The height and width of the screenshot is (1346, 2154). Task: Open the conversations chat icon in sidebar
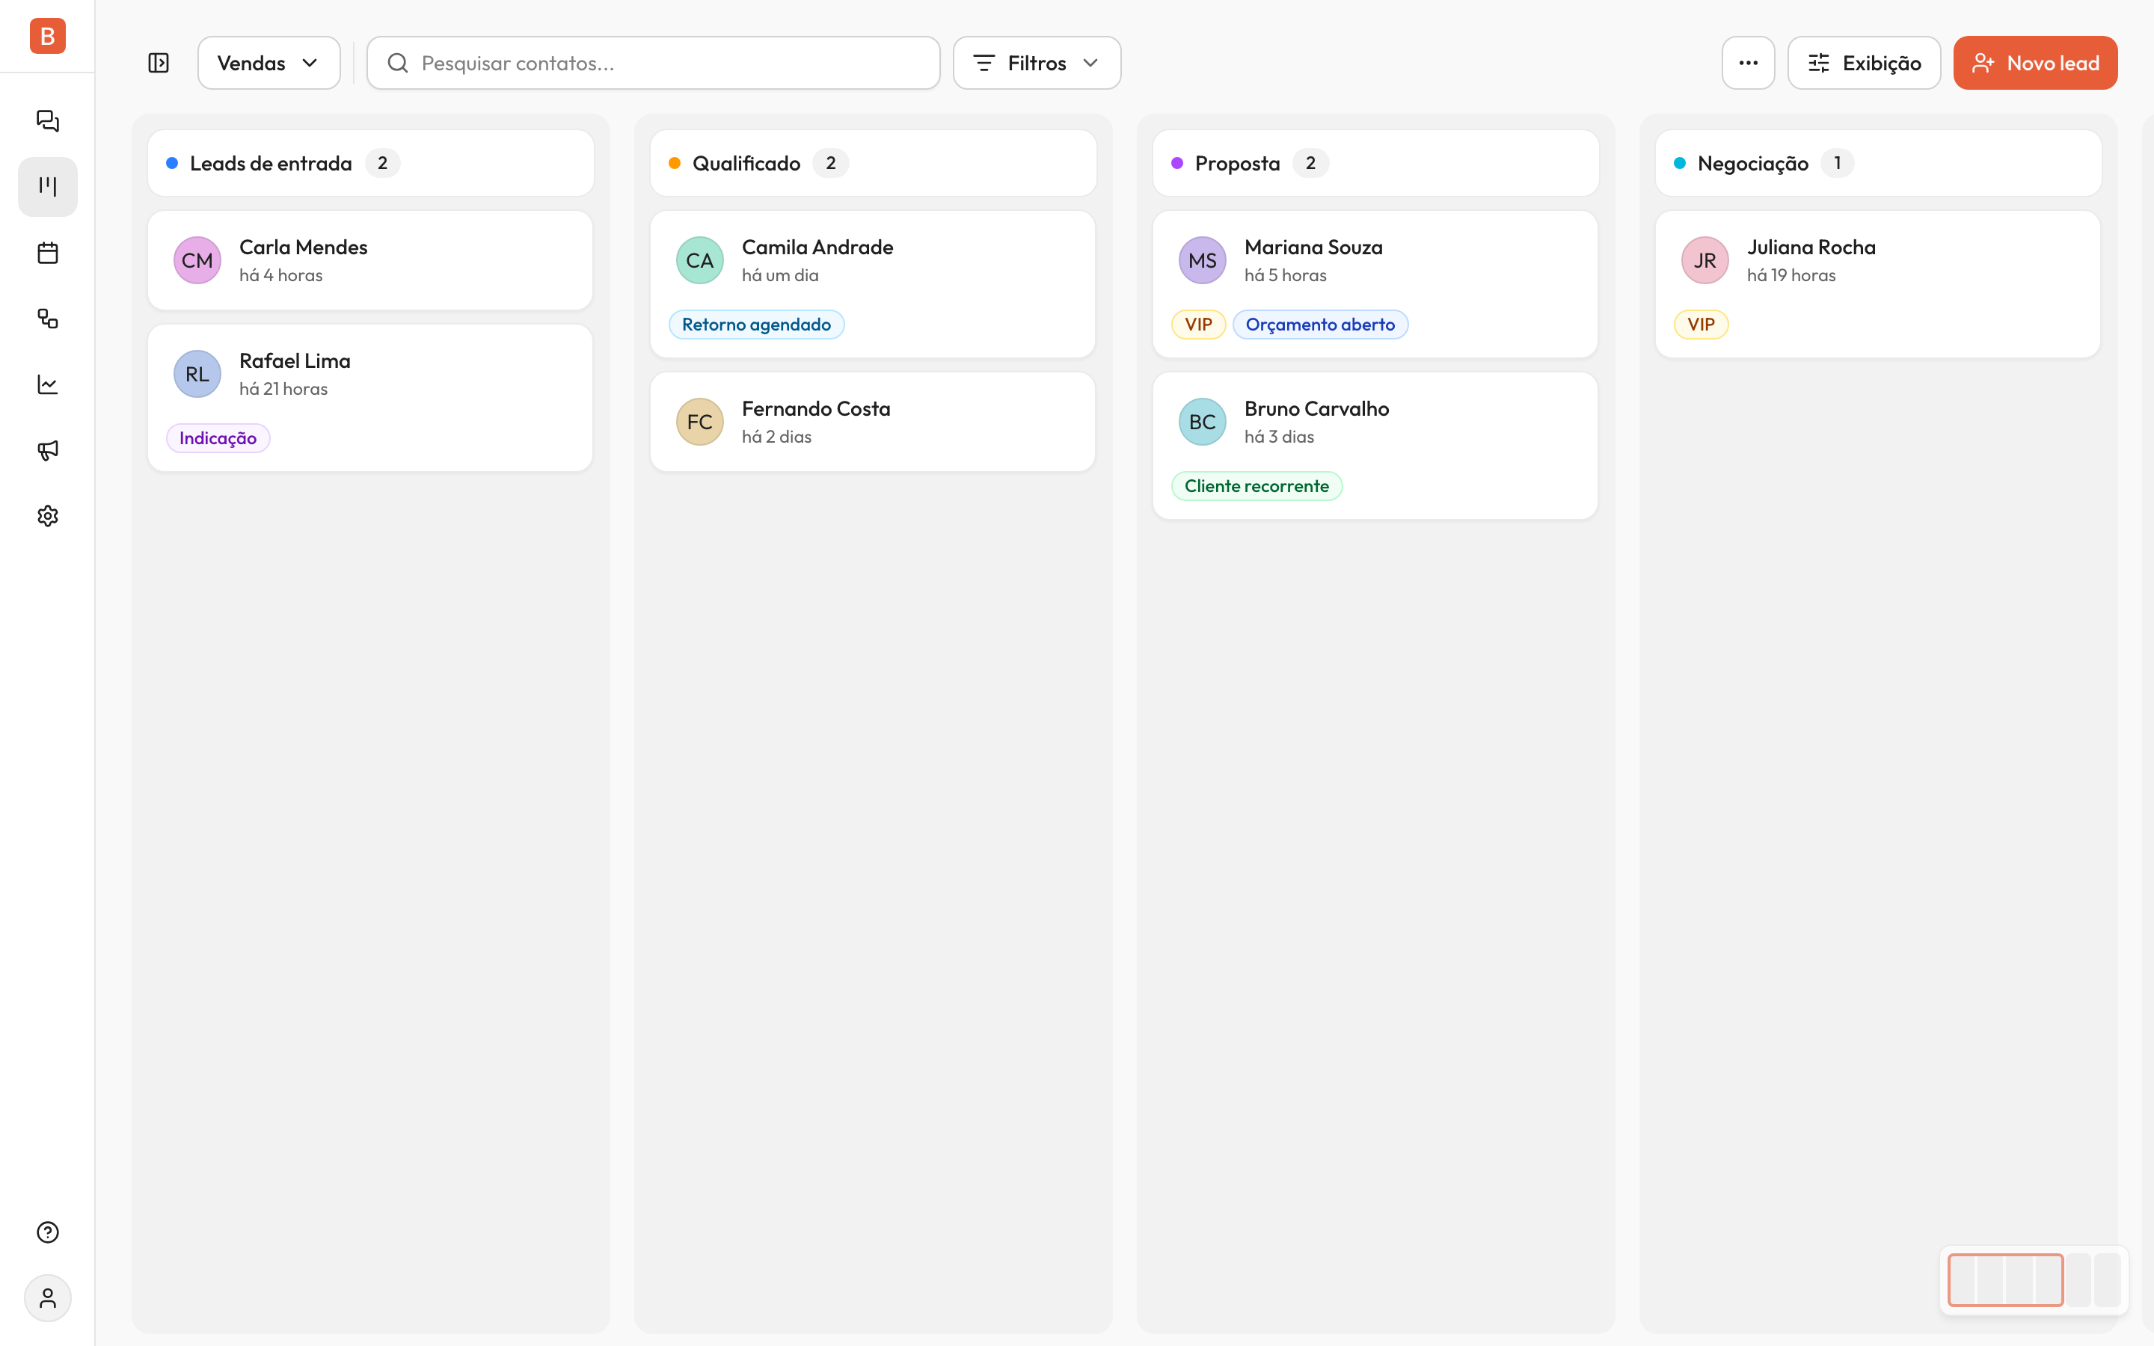coord(47,121)
